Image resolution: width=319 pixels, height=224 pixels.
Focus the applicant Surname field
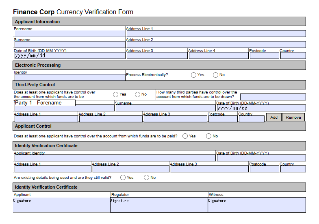click(70, 45)
